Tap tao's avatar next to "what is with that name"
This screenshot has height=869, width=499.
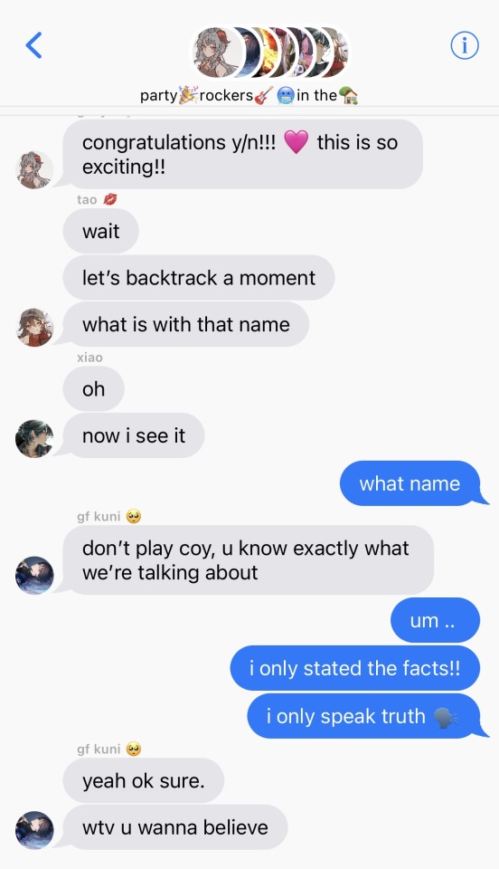(x=34, y=328)
